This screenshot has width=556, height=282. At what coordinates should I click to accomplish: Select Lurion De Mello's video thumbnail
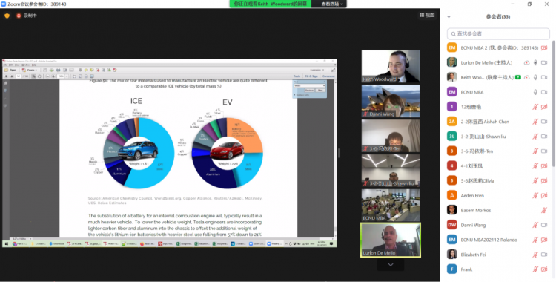(391, 240)
